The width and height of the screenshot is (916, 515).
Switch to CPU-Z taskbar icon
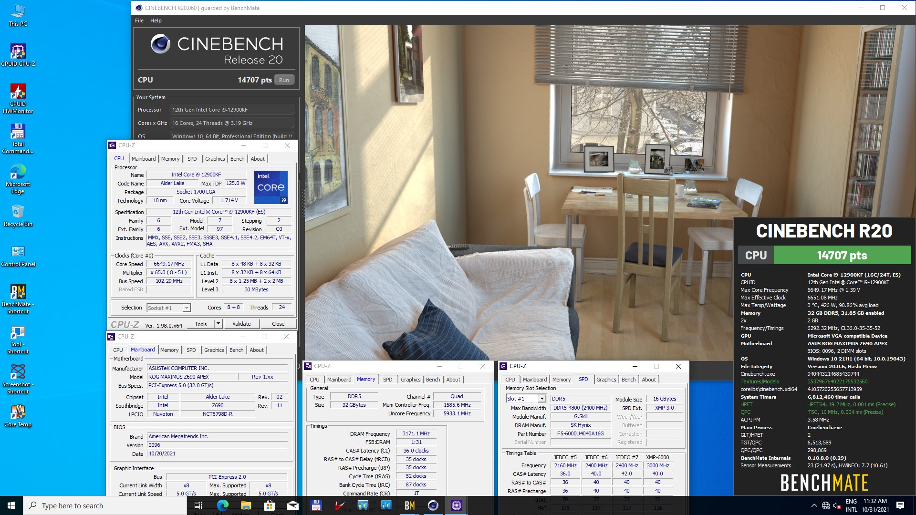coord(456,505)
